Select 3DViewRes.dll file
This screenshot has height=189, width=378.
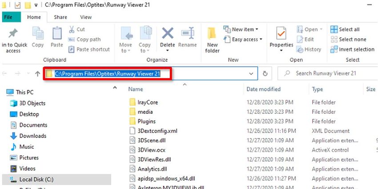tap(150, 159)
